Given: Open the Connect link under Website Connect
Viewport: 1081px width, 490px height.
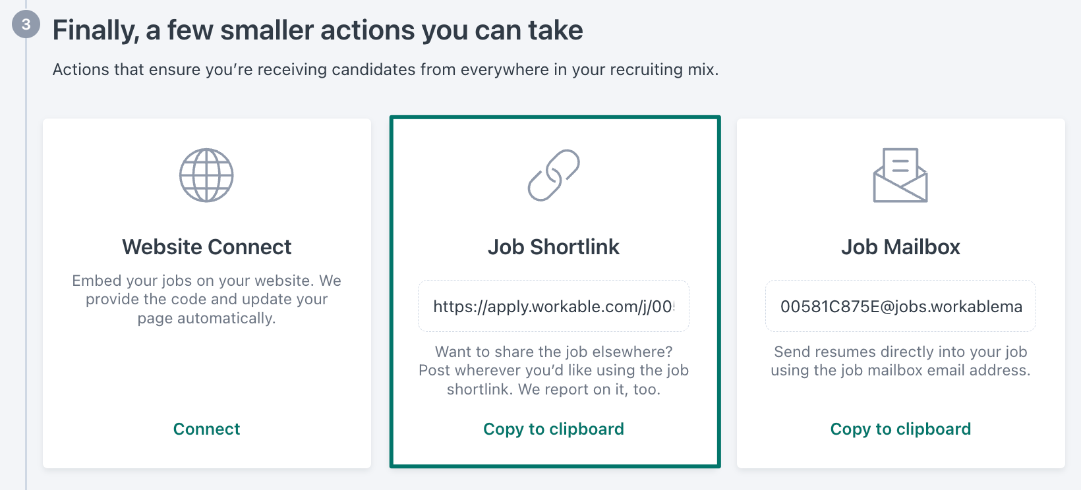Looking at the screenshot, I should click(x=206, y=429).
